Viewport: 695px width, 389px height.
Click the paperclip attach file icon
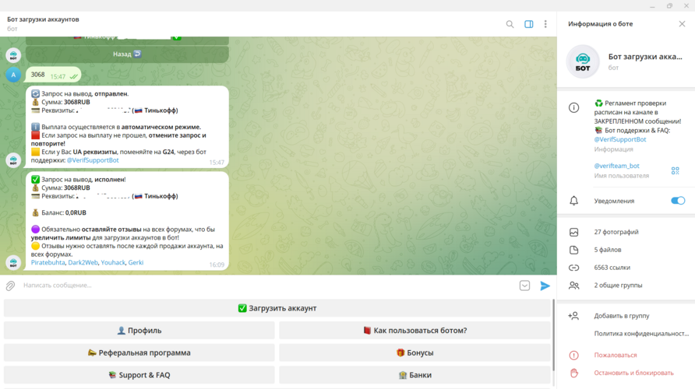tap(11, 286)
